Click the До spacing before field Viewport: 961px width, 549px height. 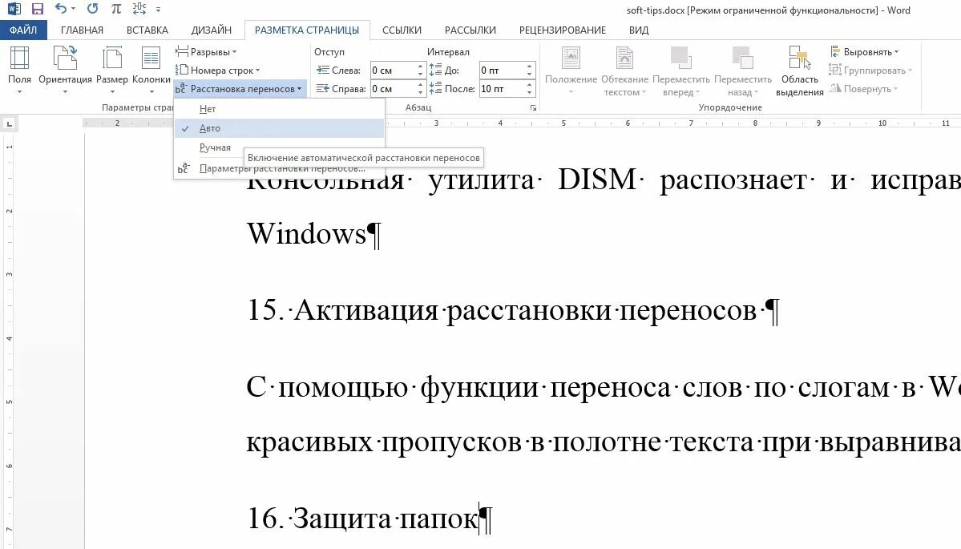tap(502, 71)
